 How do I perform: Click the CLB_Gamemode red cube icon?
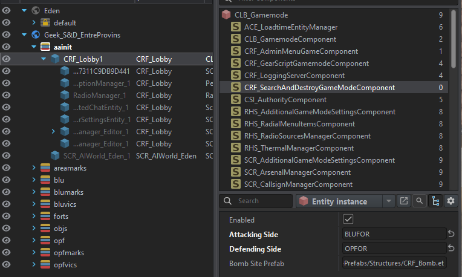point(226,15)
